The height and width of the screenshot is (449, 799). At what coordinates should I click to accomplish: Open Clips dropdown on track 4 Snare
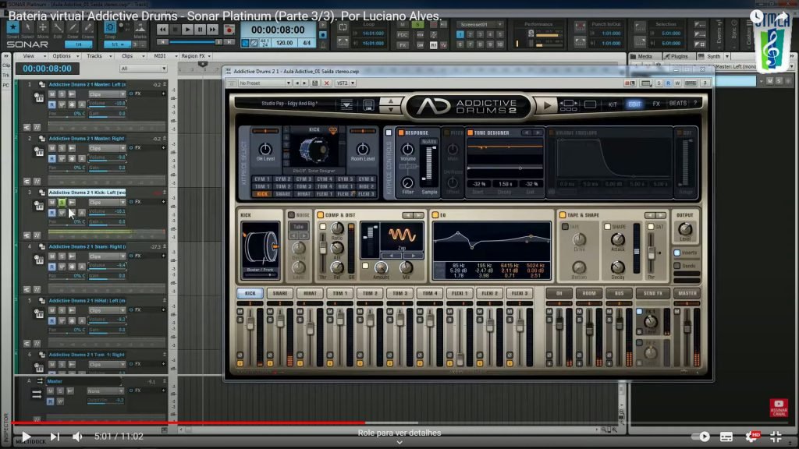pos(106,256)
